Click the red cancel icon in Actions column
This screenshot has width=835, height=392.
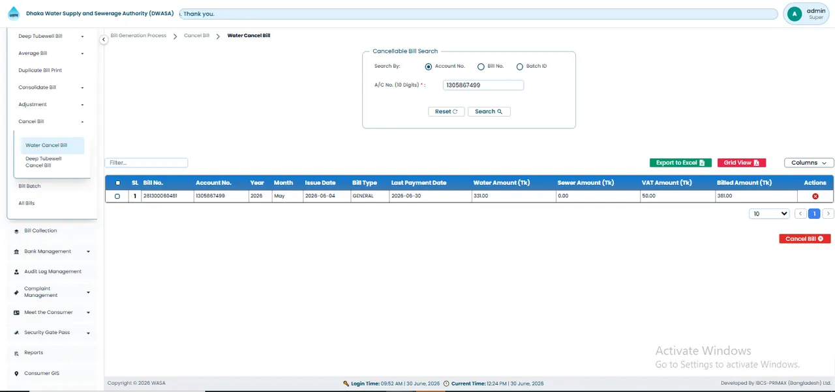point(815,196)
